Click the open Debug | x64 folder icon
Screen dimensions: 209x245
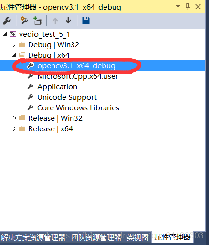click(22, 55)
